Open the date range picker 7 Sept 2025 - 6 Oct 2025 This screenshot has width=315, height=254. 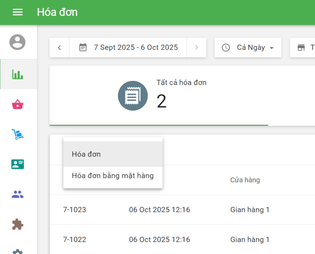(128, 48)
